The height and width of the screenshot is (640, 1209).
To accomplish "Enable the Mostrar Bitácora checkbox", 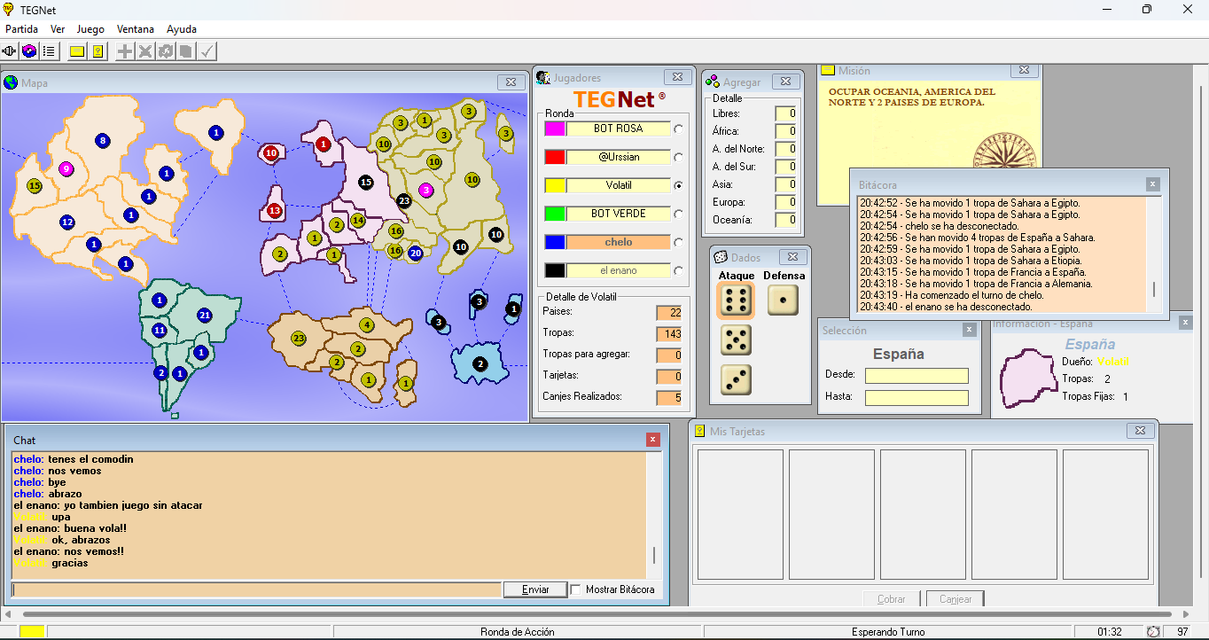I will point(576,589).
